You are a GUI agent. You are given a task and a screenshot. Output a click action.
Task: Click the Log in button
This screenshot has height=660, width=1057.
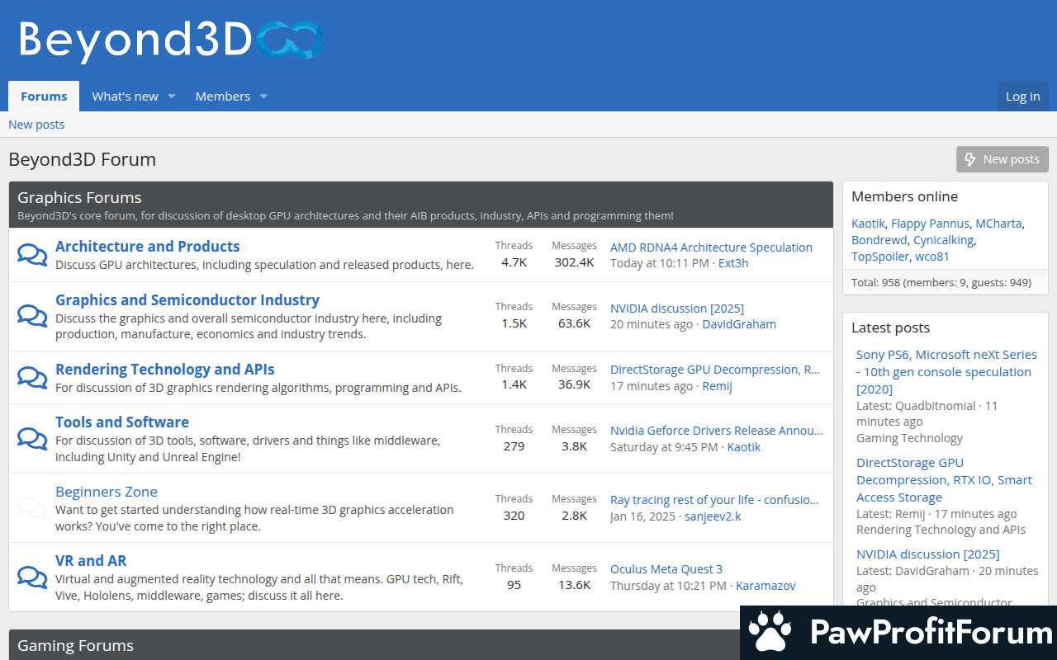(x=1022, y=97)
